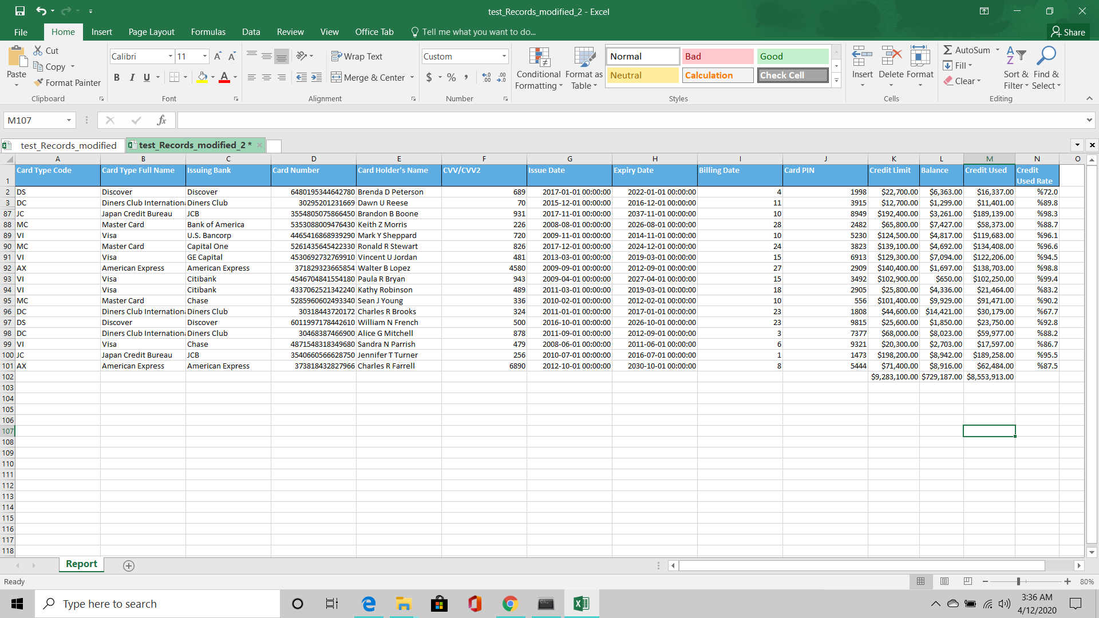Switch to Page Layout view in status bar

point(944,581)
